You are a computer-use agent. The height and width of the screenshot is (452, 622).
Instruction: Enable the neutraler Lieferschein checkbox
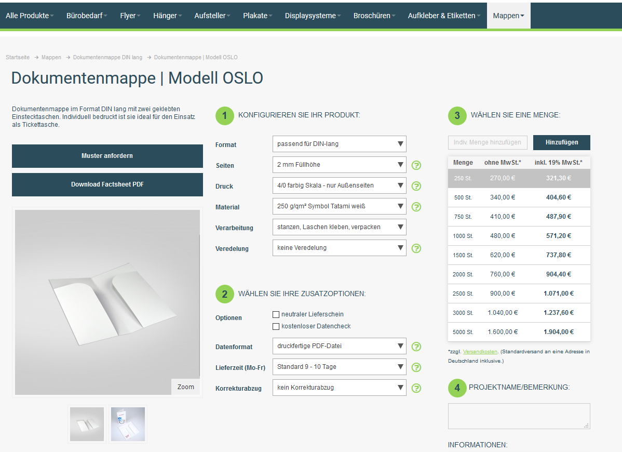point(276,314)
